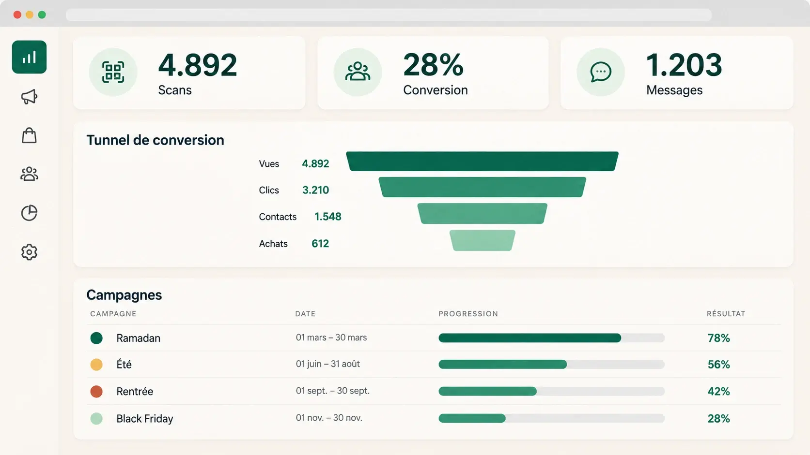Sort by the CAMPAGNE column header

click(x=113, y=314)
